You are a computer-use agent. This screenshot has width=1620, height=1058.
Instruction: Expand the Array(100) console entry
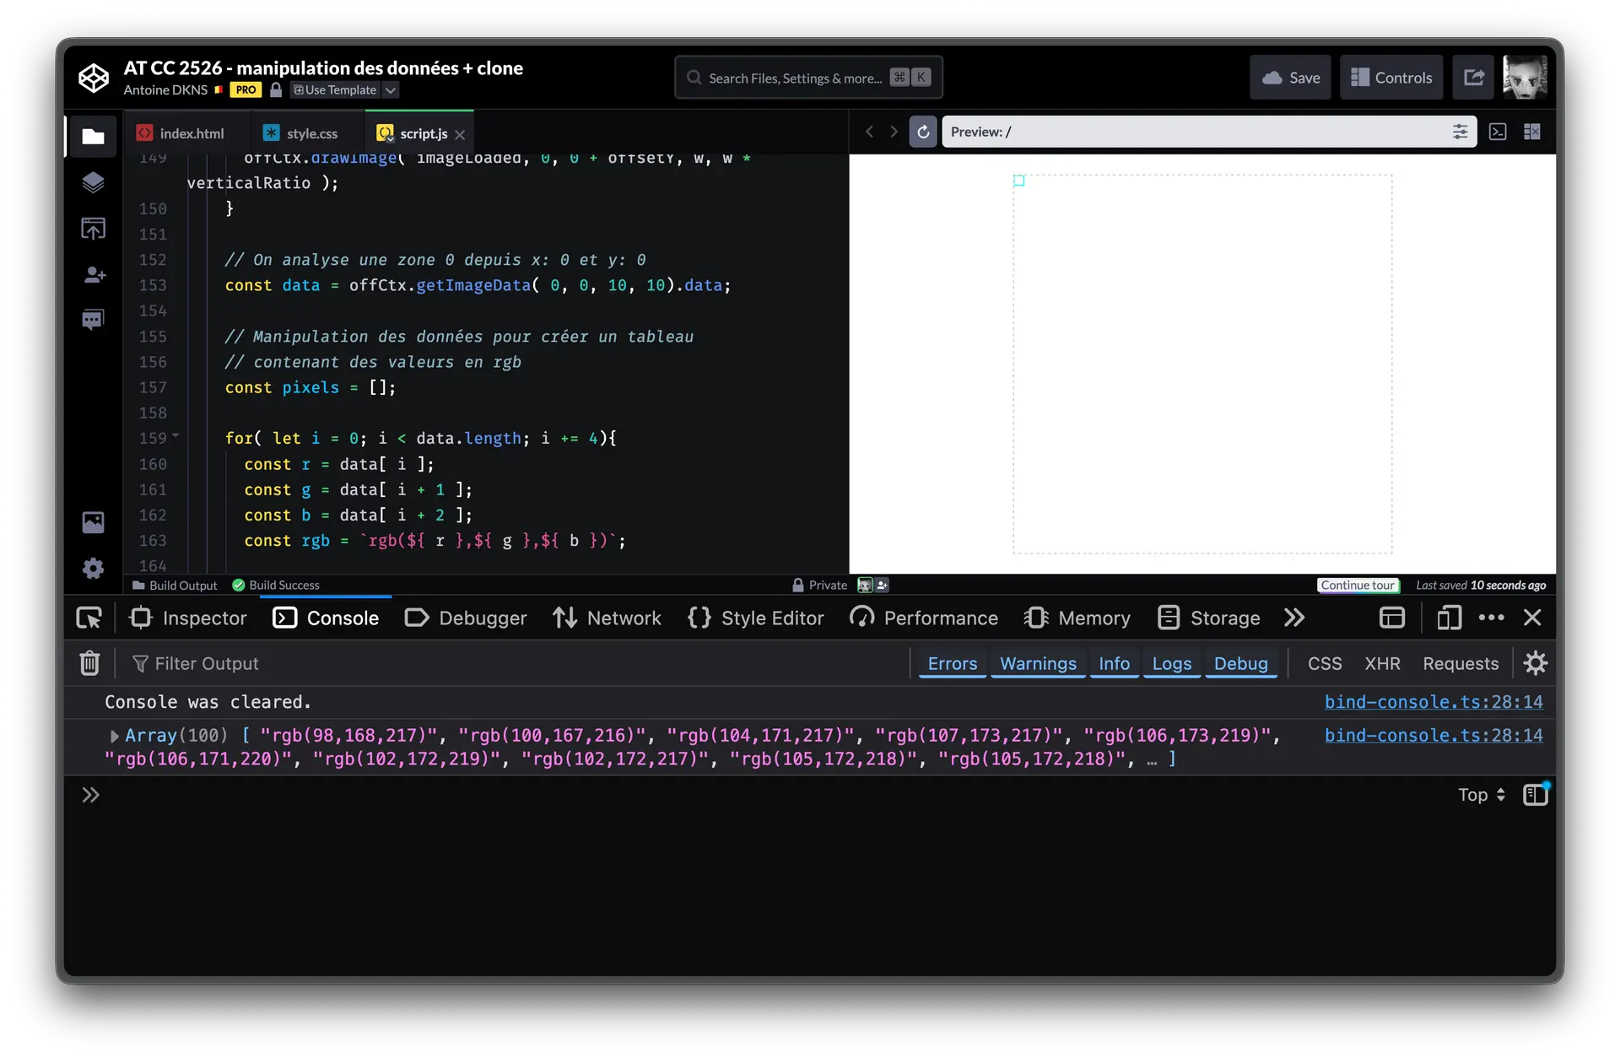point(114,736)
